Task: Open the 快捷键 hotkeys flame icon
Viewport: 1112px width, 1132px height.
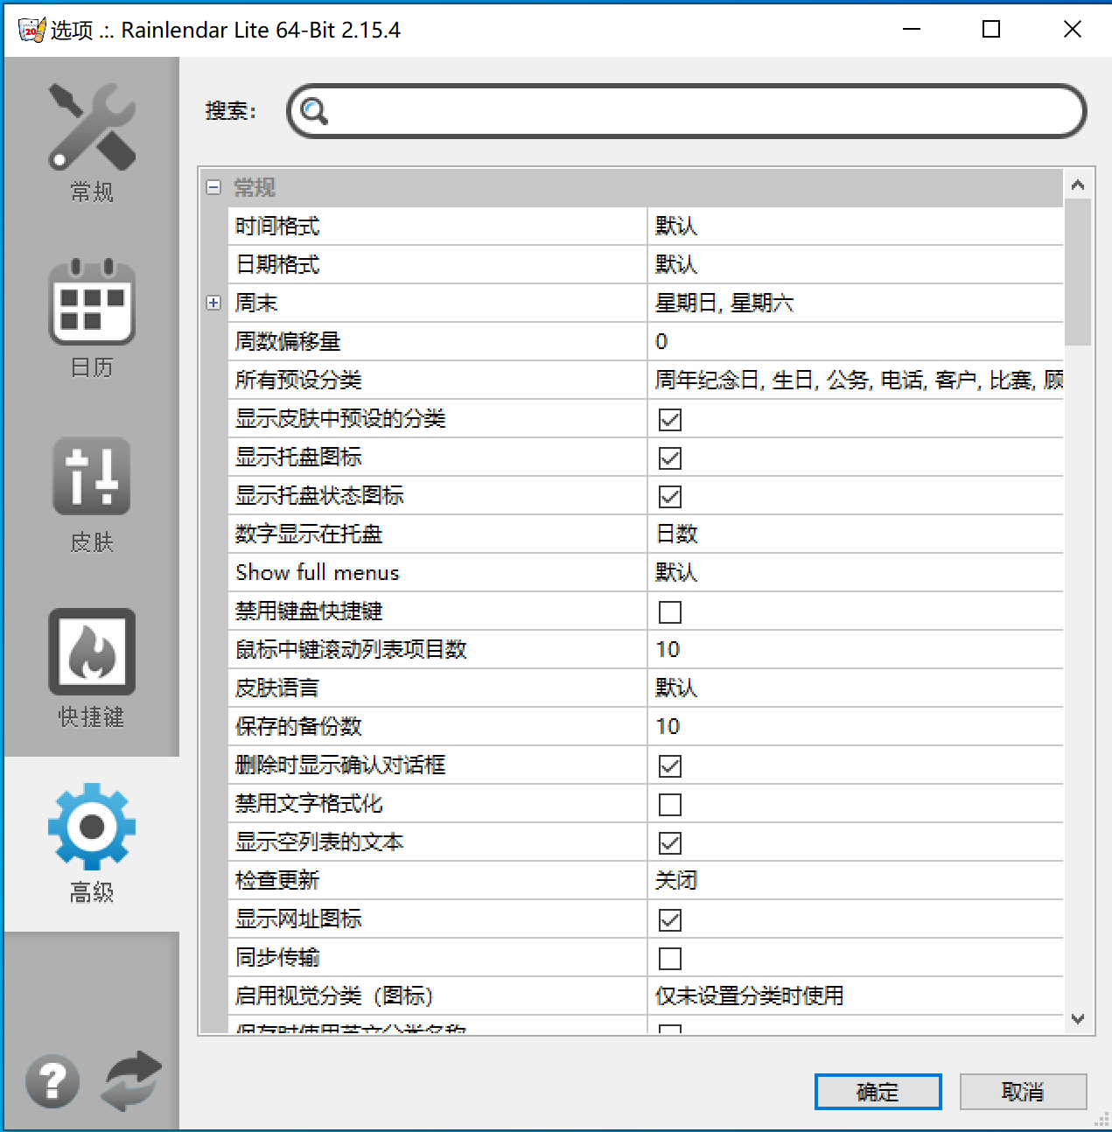Action: click(x=92, y=652)
